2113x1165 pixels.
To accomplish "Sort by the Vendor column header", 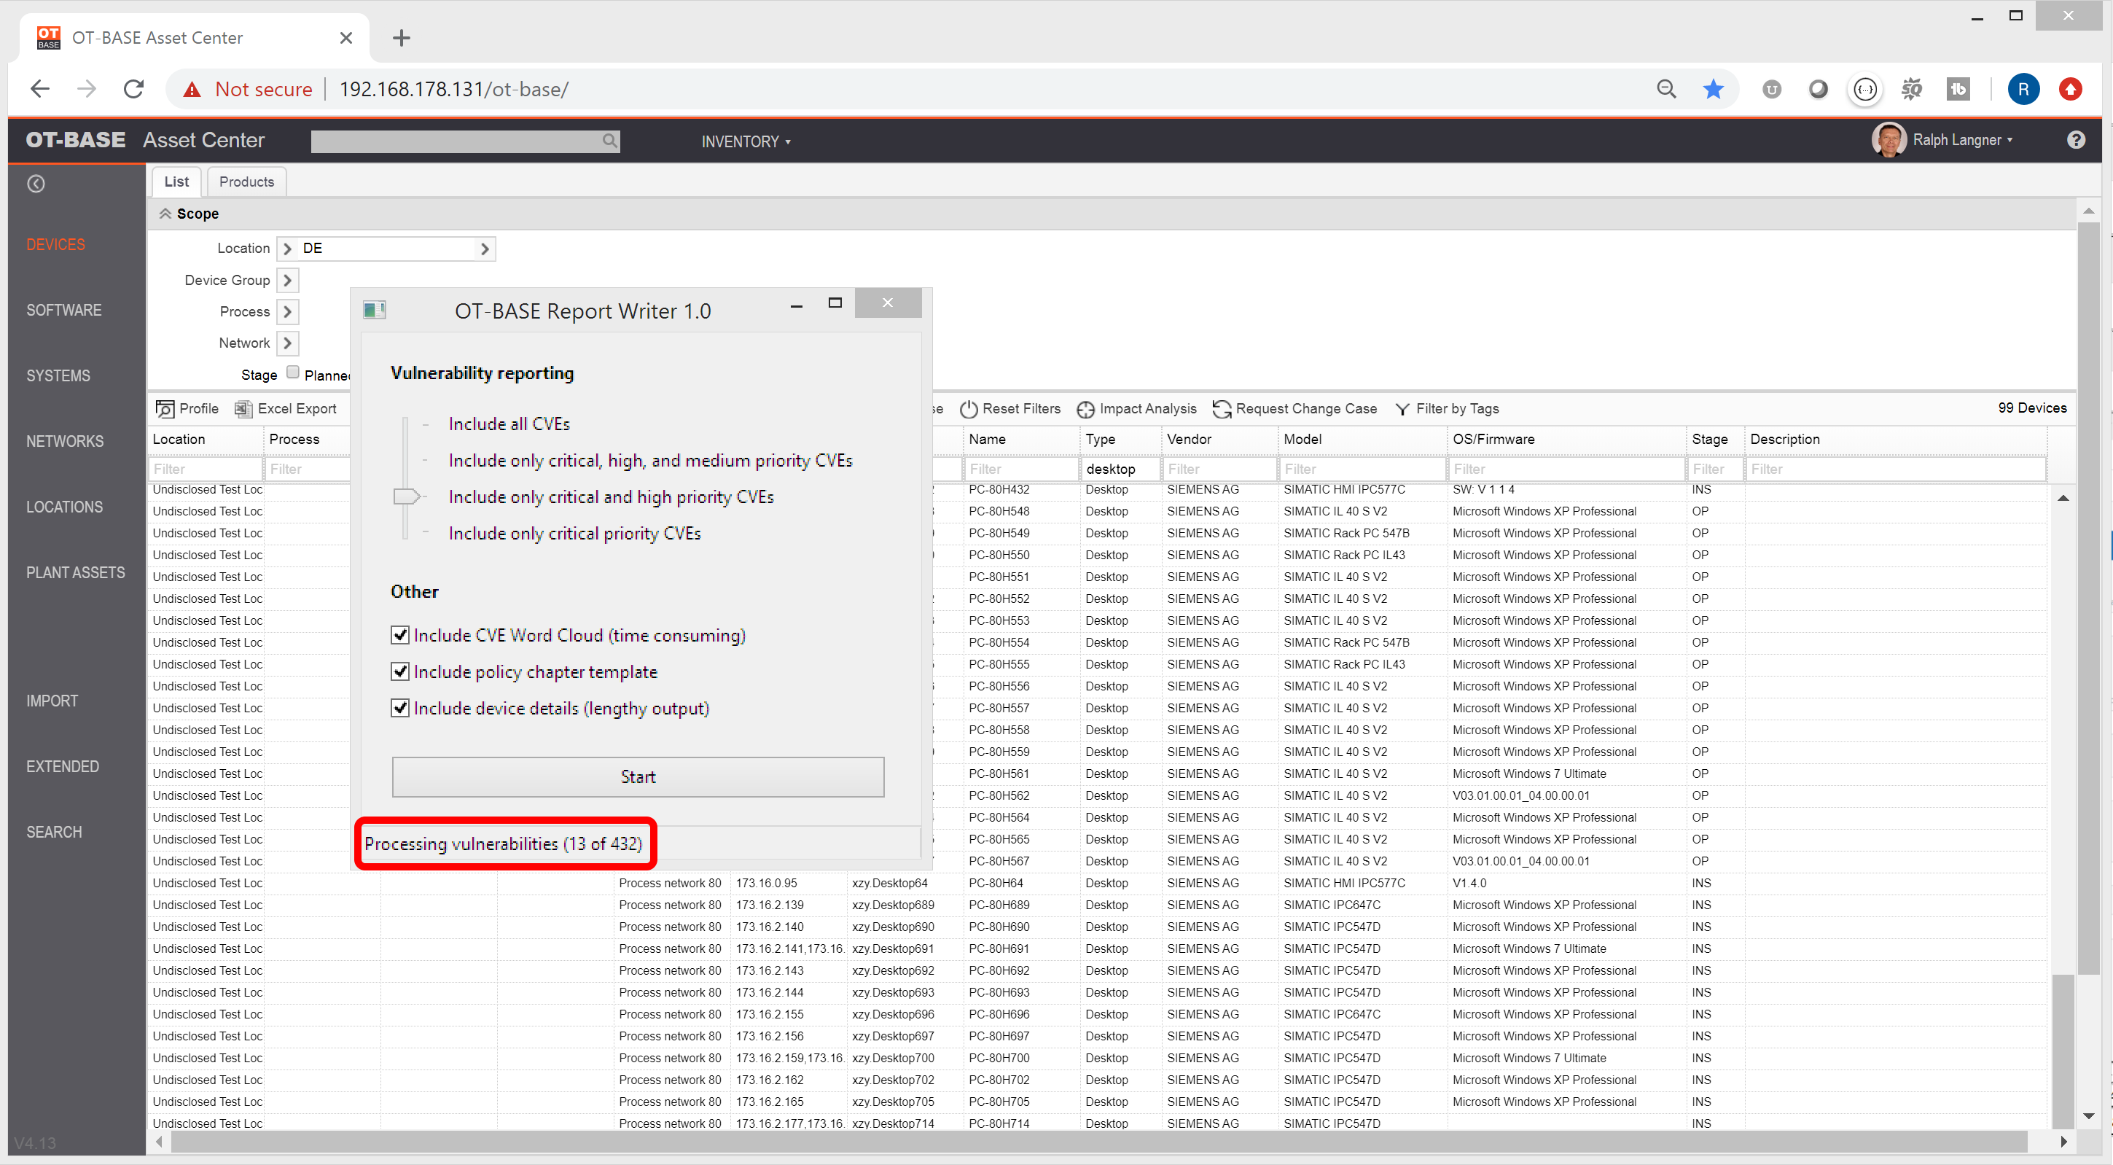I will 1219,439.
